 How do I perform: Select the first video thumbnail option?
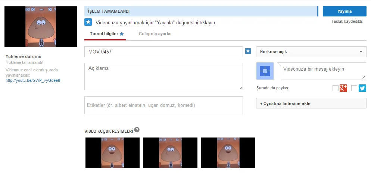[x=112, y=153]
